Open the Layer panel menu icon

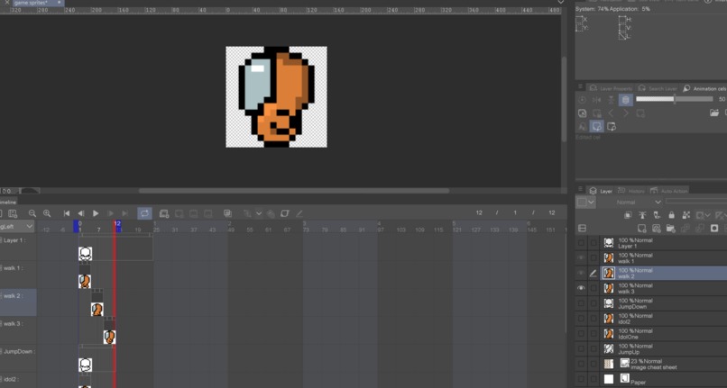(580, 190)
